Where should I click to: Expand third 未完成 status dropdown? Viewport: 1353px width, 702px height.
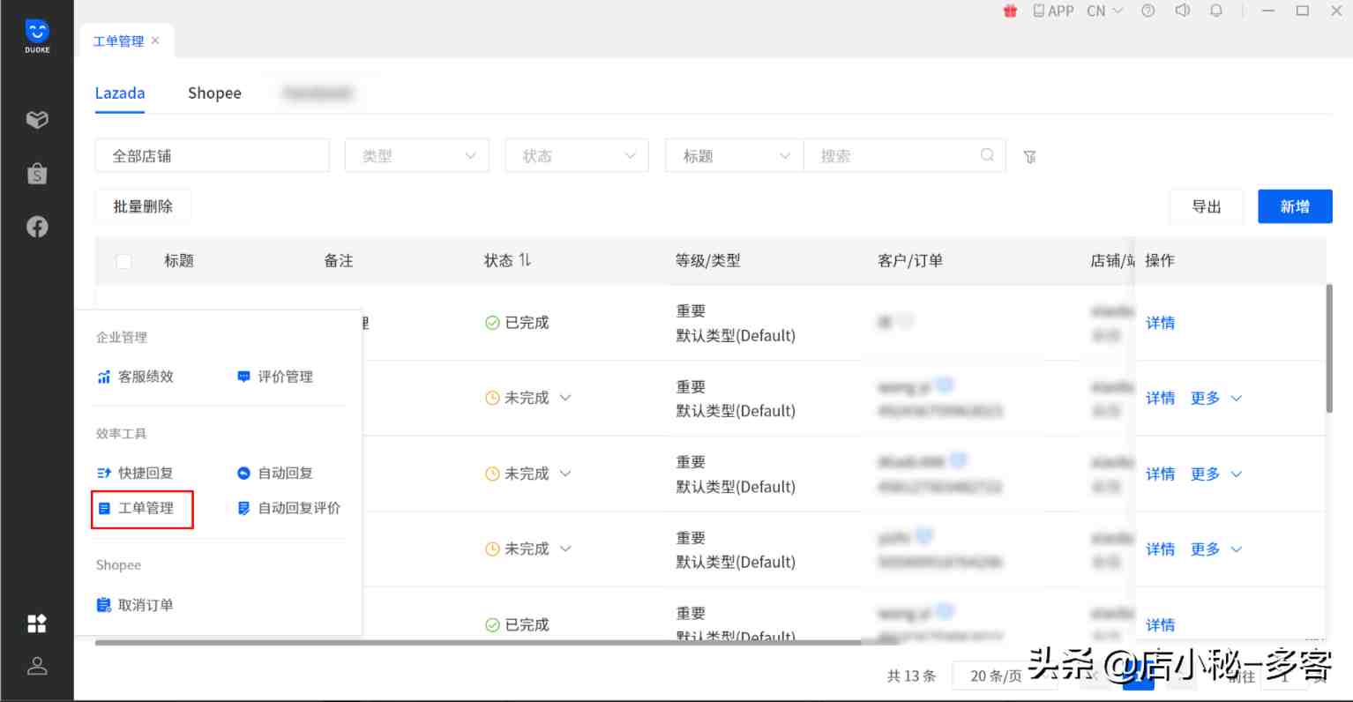(565, 549)
